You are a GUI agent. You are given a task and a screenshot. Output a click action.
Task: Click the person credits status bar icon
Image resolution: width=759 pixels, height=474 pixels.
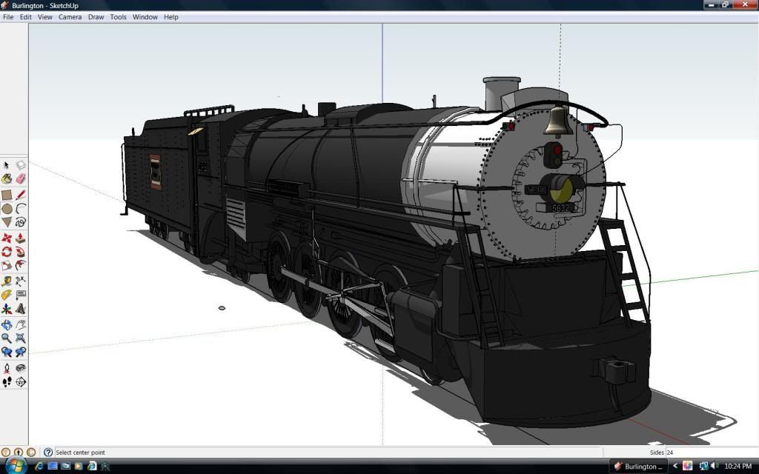point(19,453)
